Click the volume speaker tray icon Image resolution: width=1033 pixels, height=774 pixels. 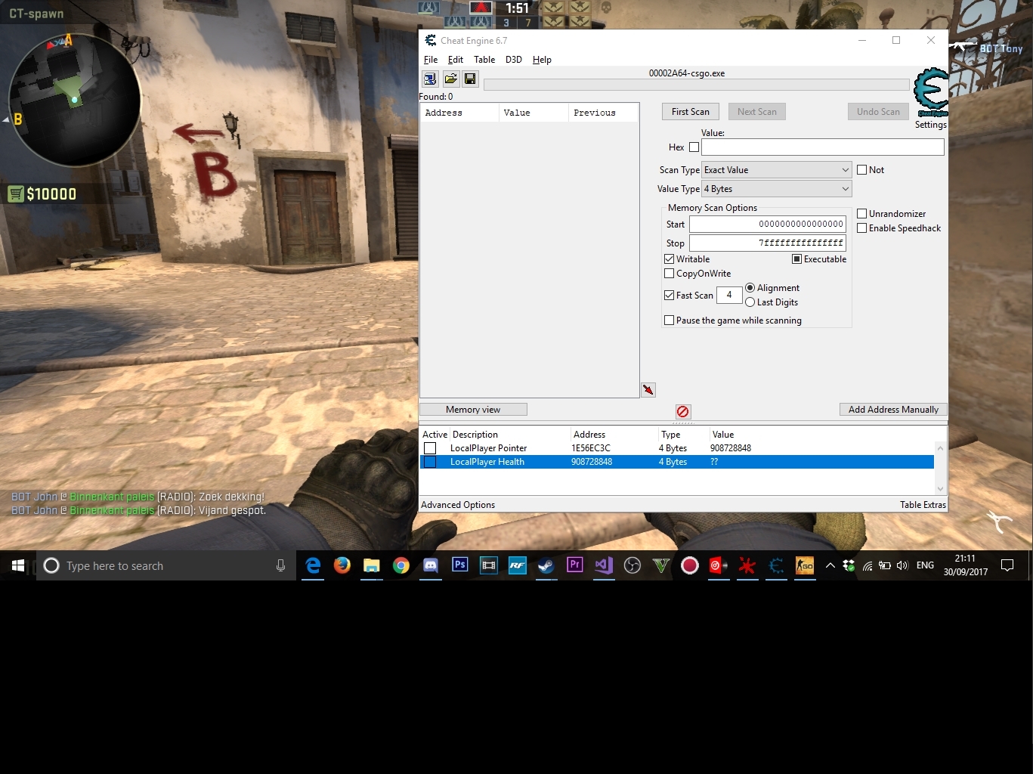pyautogui.click(x=902, y=565)
